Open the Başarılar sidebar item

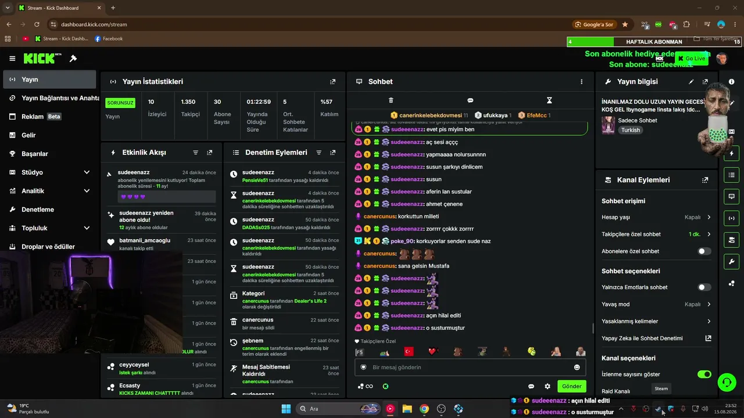tap(49, 154)
